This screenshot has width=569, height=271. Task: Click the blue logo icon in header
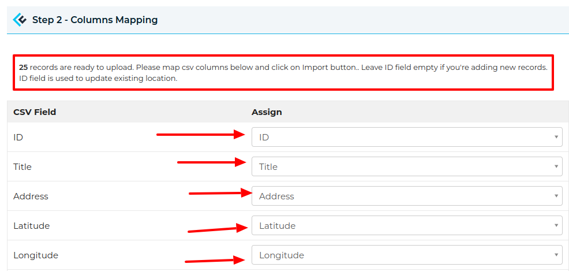20,20
